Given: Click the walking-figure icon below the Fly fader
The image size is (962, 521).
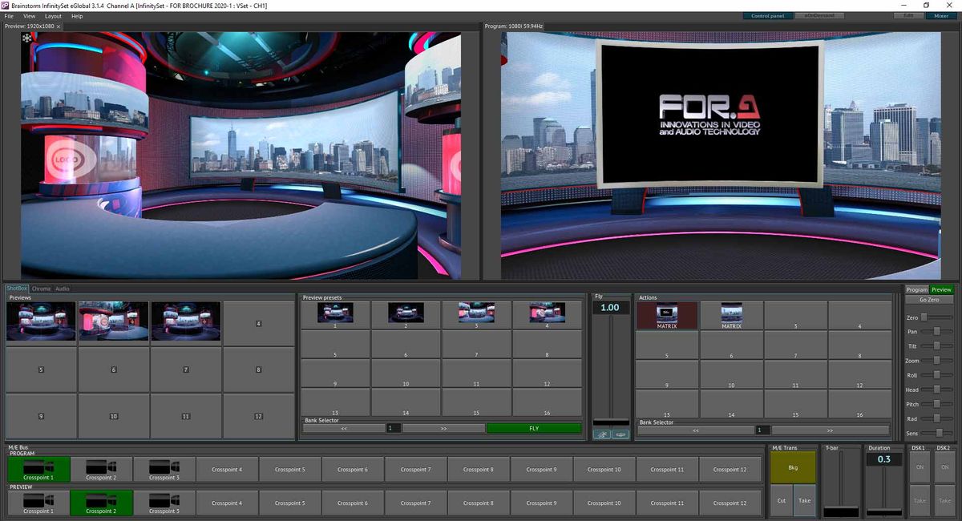Looking at the screenshot, I should [604, 434].
